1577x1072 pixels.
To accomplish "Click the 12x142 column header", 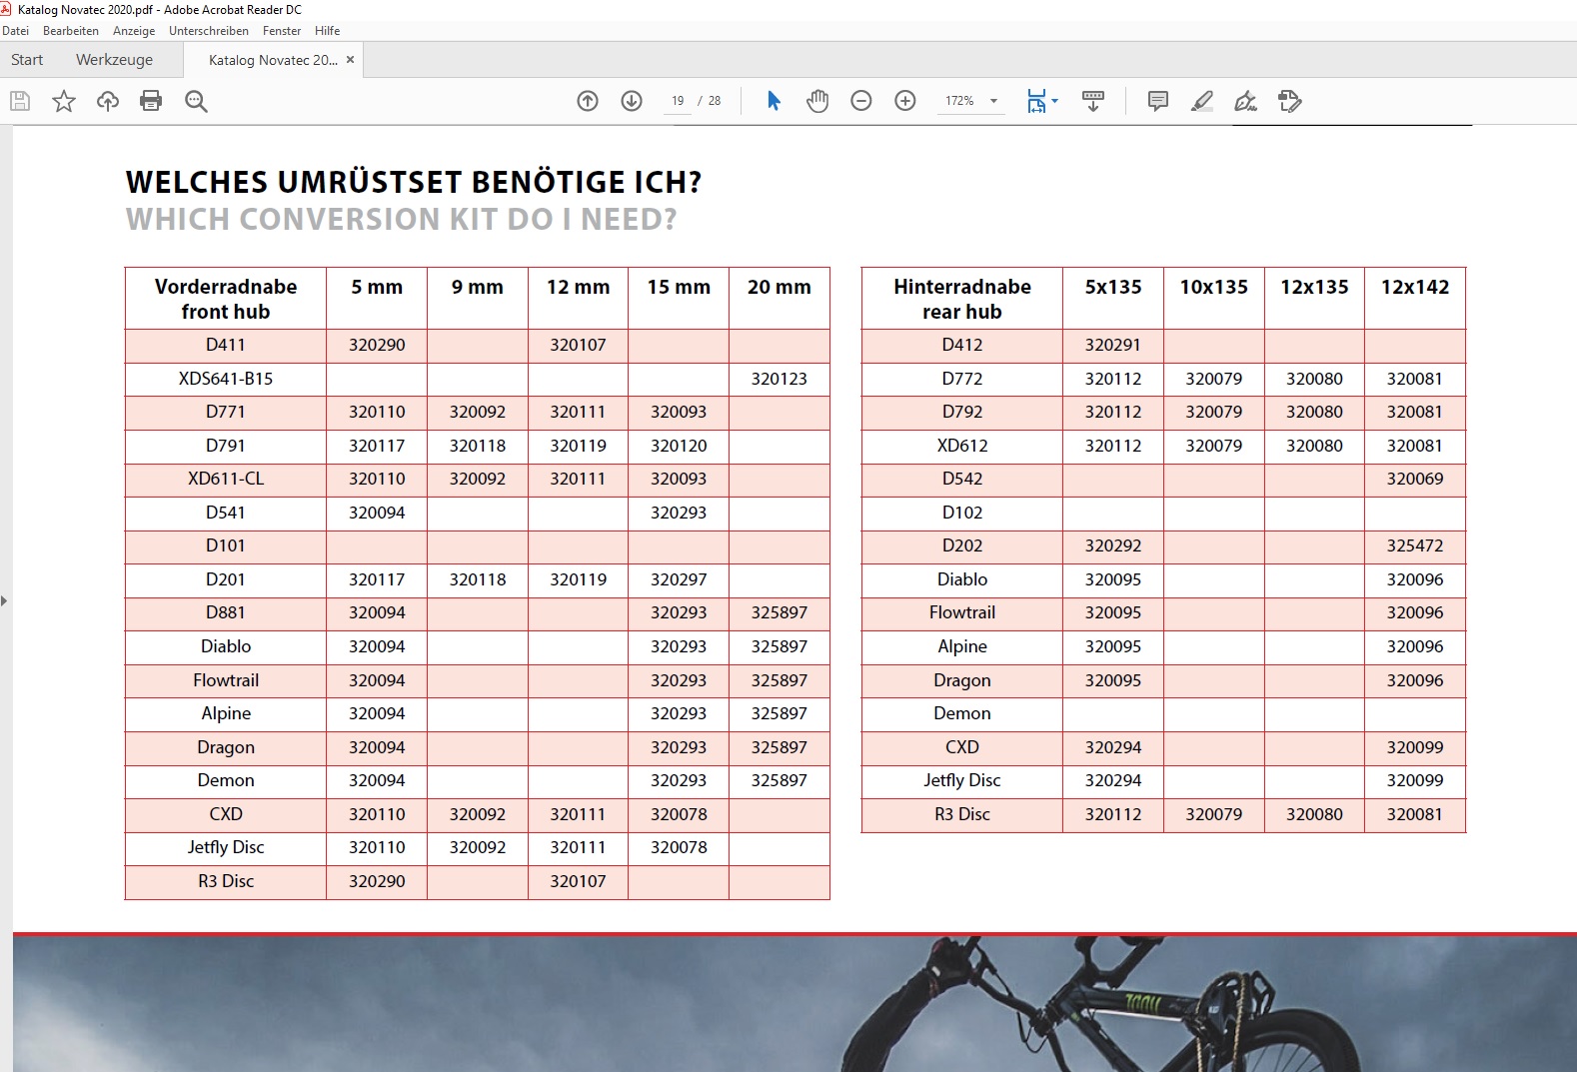I will [1415, 287].
